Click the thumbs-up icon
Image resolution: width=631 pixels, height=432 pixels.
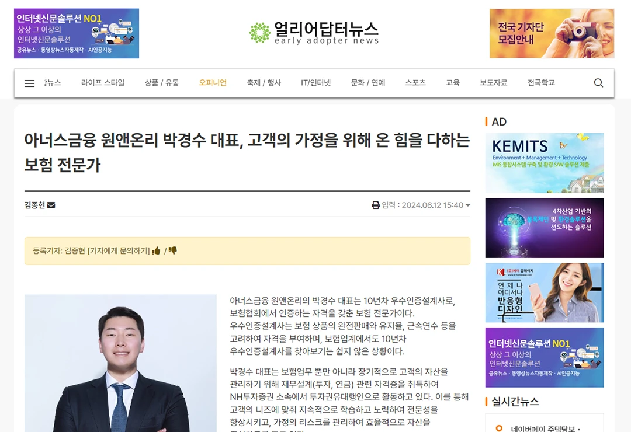[x=156, y=251]
